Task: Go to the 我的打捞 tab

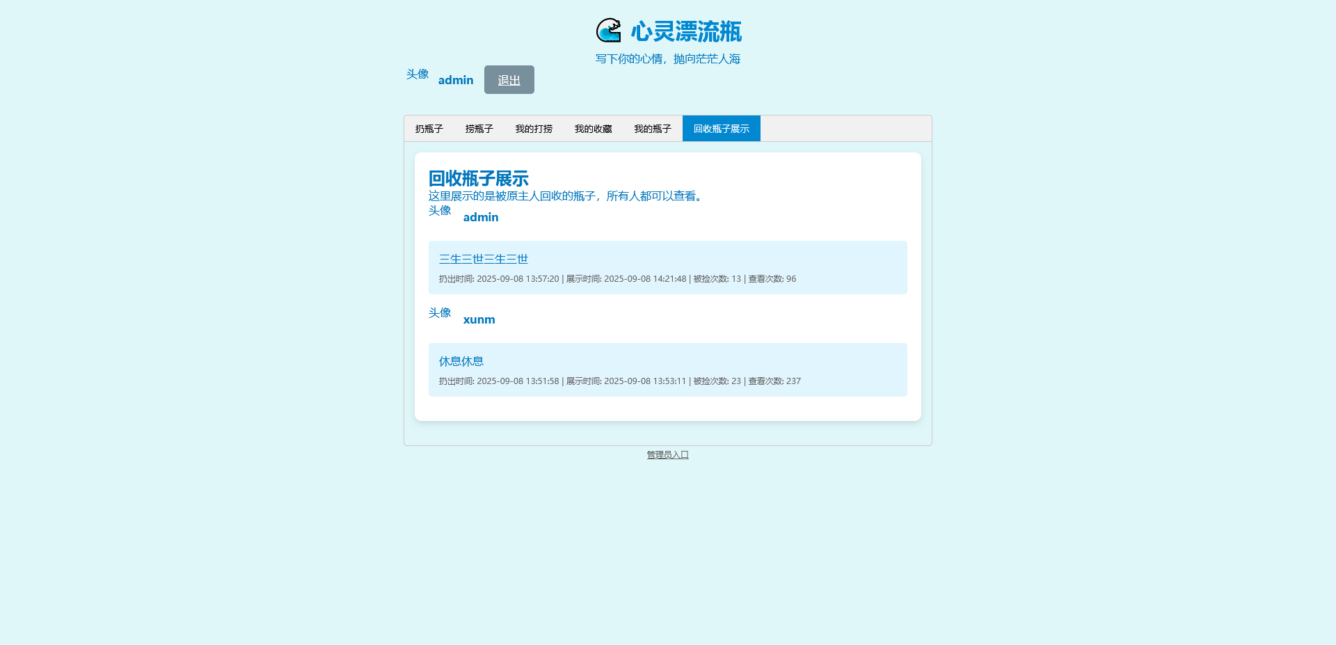Action: 534,129
